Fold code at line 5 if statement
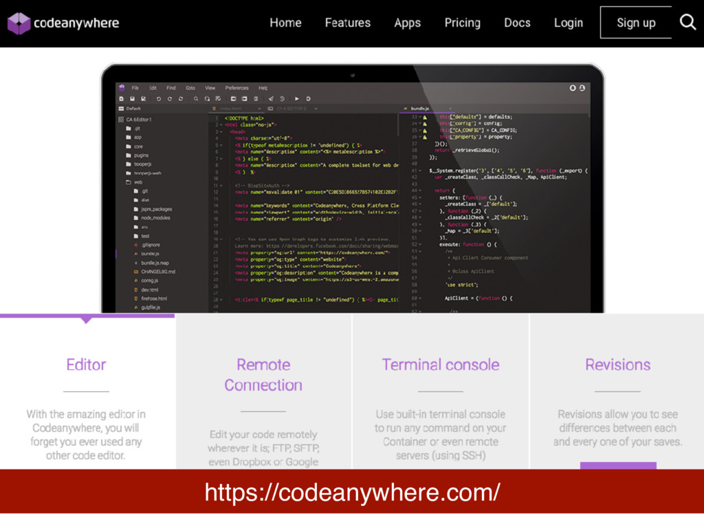704x528 pixels. coord(221,146)
